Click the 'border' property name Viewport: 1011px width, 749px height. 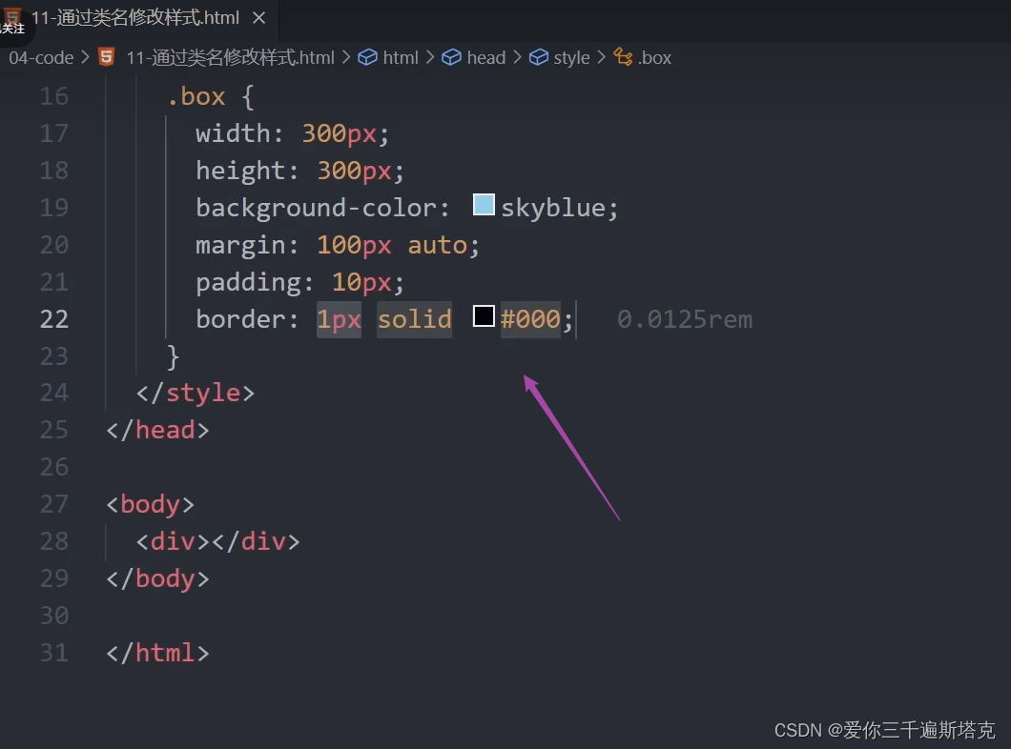point(240,319)
